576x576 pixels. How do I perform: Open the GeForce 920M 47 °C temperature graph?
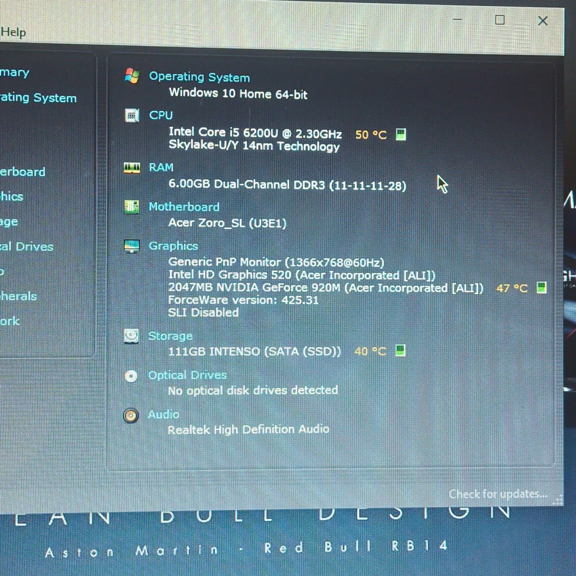coord(541,288)
